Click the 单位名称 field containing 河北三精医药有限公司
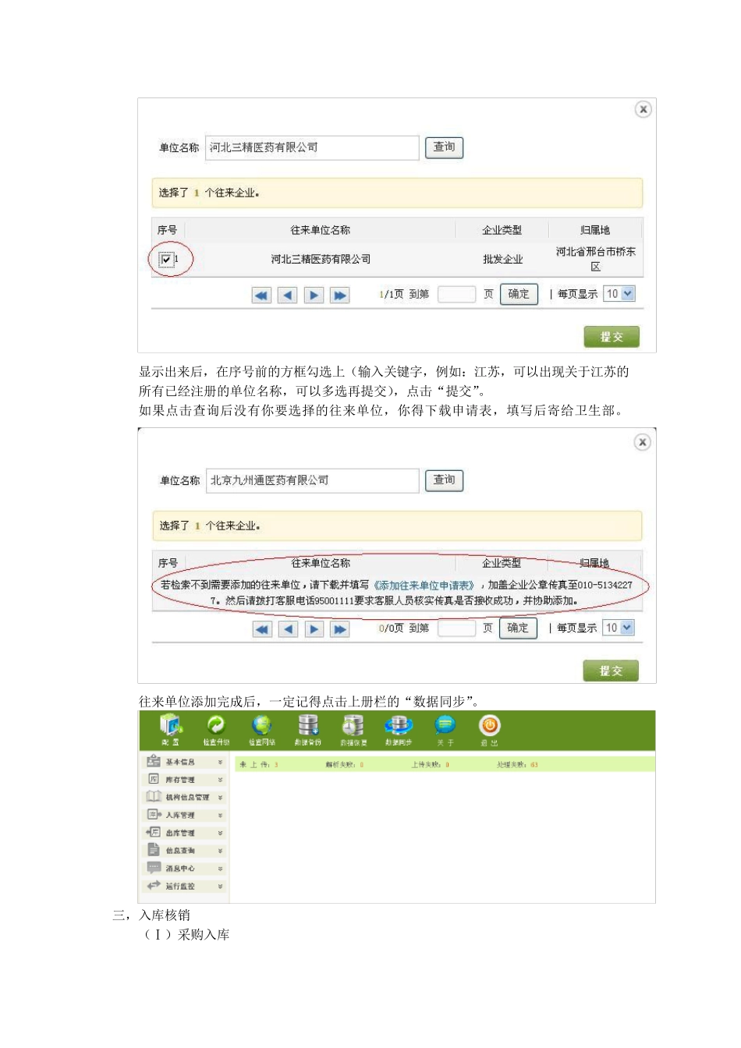 (312, 147)
